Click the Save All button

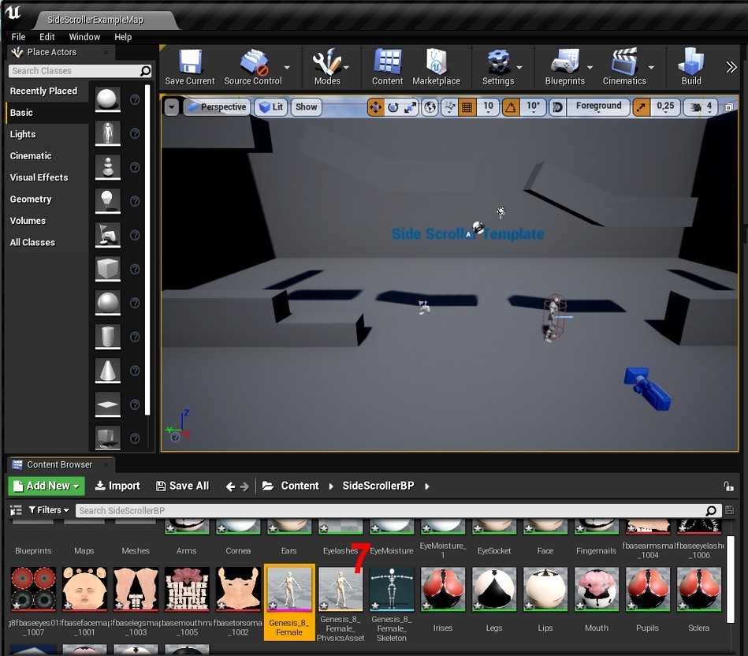183,486
